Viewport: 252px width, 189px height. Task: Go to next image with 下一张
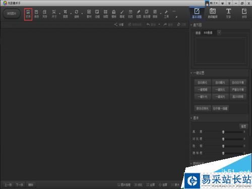20,185
